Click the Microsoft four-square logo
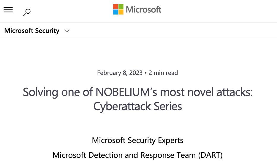277x167 pixels. pos(118,9)
